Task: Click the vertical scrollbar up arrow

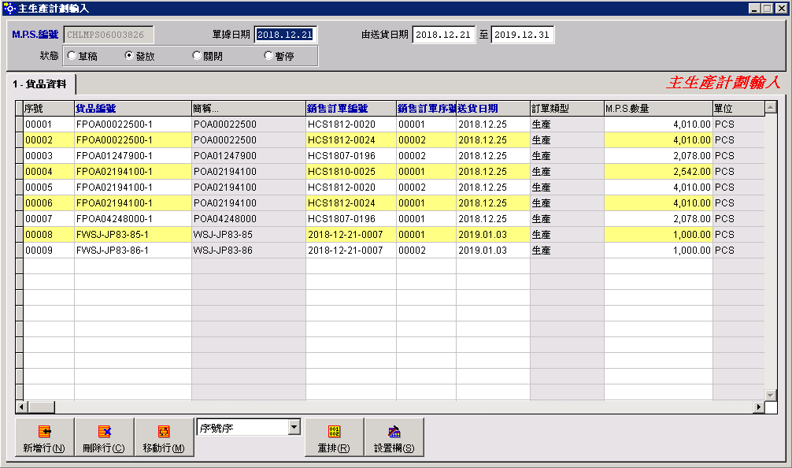Action: pyautogui.click(x=770, y=107)
